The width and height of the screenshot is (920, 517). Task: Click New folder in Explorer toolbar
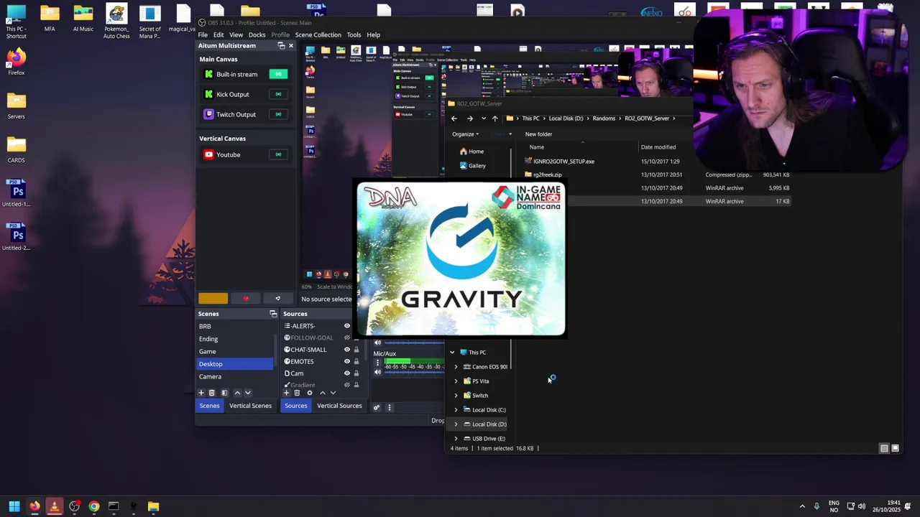(x=538, y=134)
